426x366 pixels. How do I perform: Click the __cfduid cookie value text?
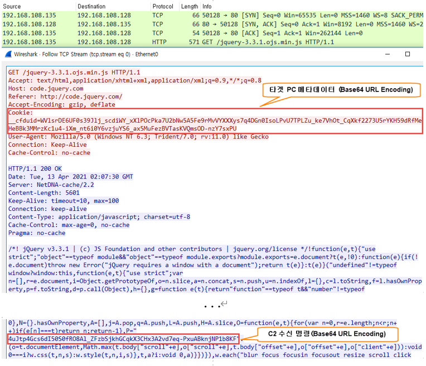[215, 124]
